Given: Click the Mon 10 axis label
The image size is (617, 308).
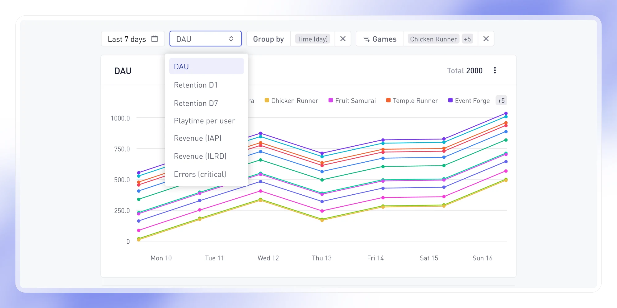Looking at the screenshot, I should [x=161, y=258].
